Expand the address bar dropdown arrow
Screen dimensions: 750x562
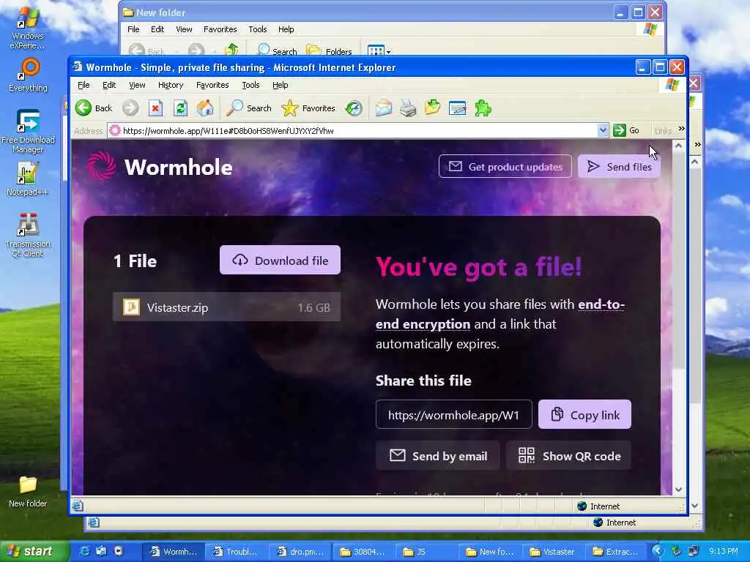click(603, 130)
